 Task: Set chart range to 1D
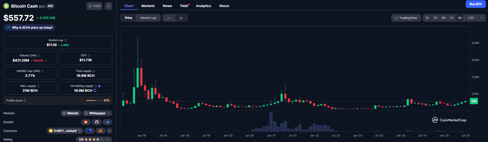point(427,18)
